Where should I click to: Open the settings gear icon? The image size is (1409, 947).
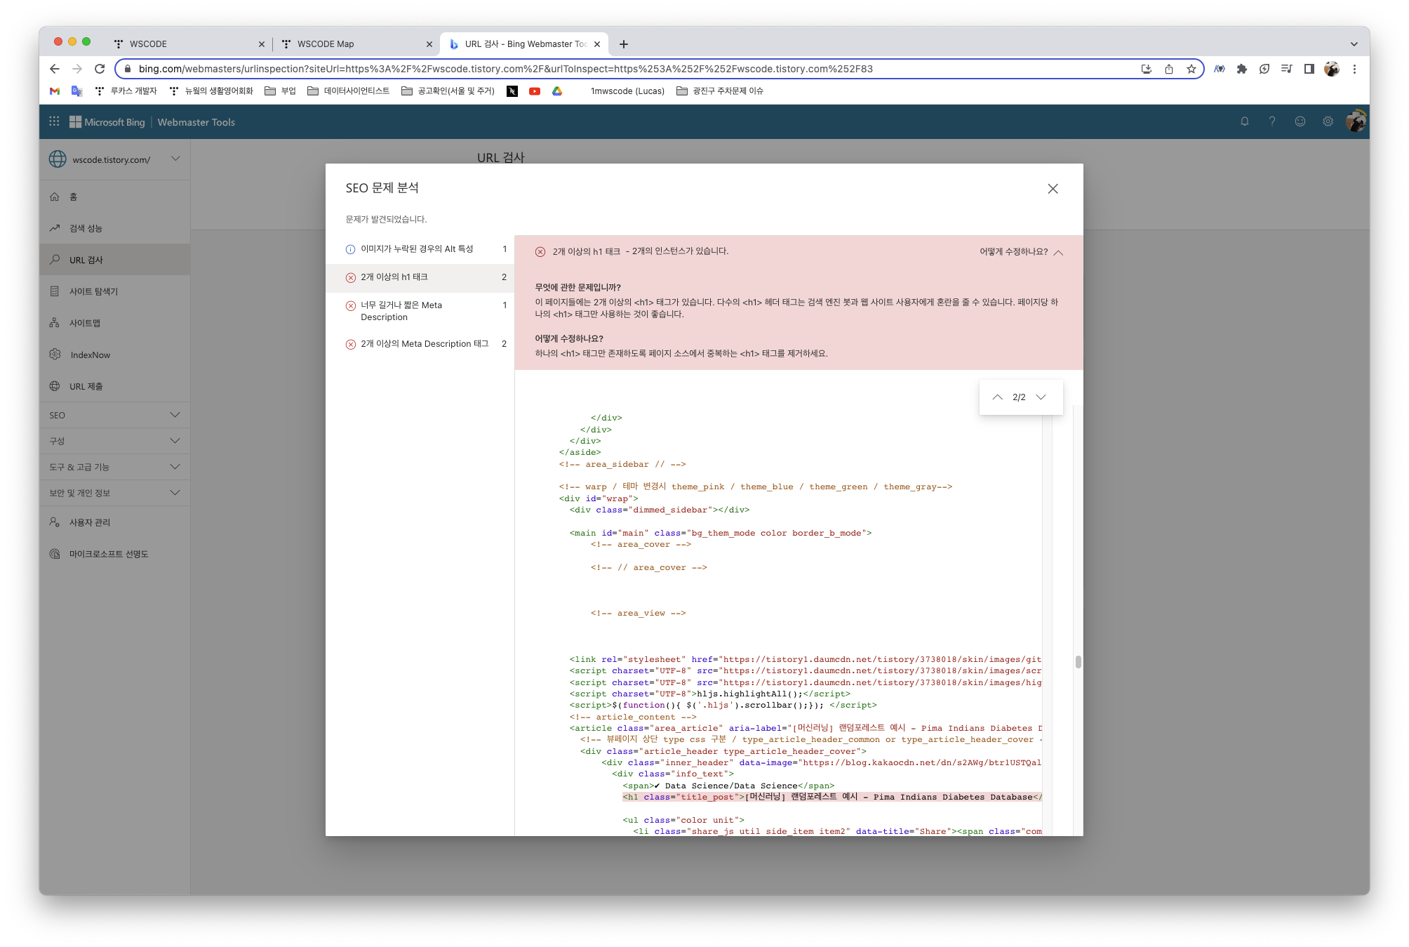[1328, 121]
